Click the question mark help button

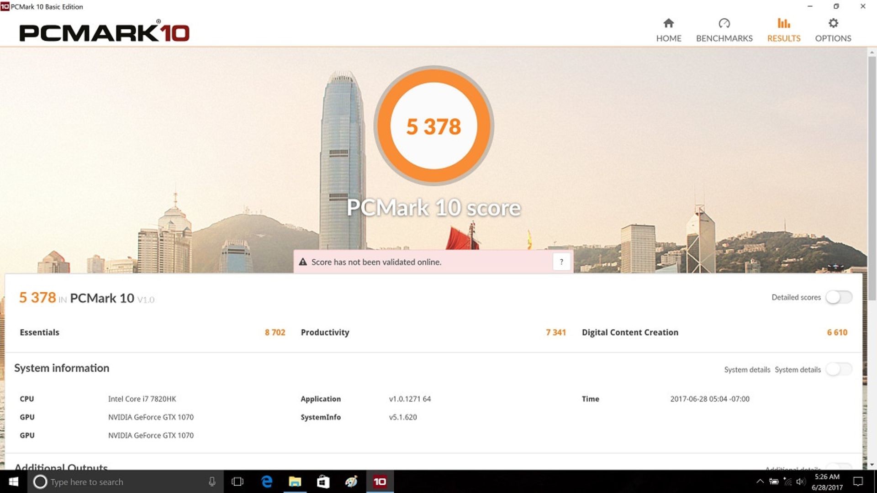(561, 262)
